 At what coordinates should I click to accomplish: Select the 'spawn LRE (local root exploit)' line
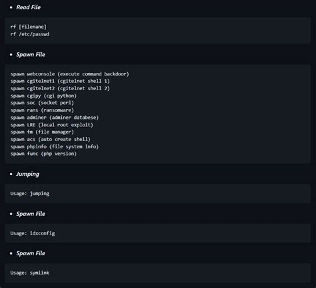click(x=52, y=125)
